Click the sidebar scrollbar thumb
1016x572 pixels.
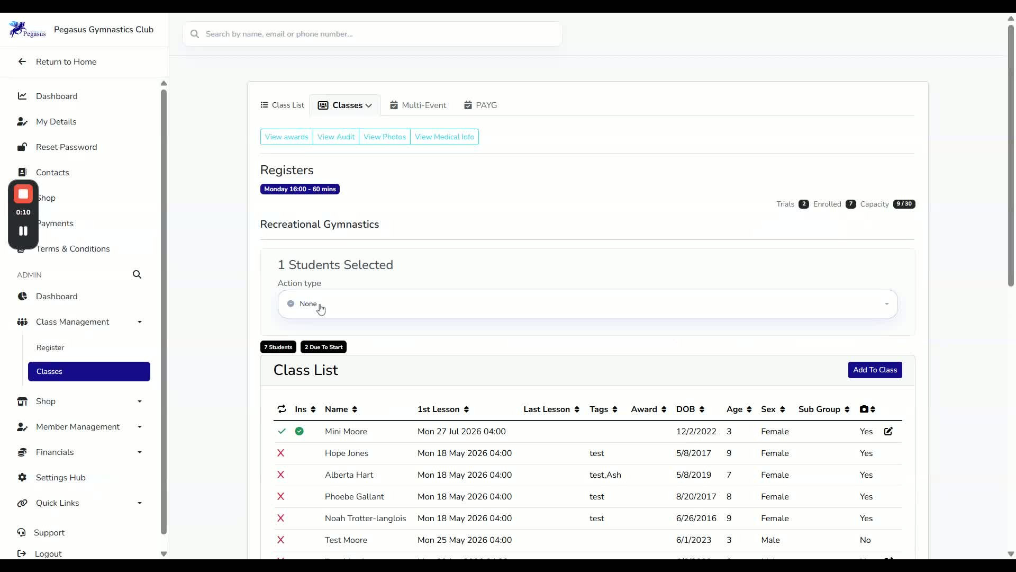tap(164, 312)
